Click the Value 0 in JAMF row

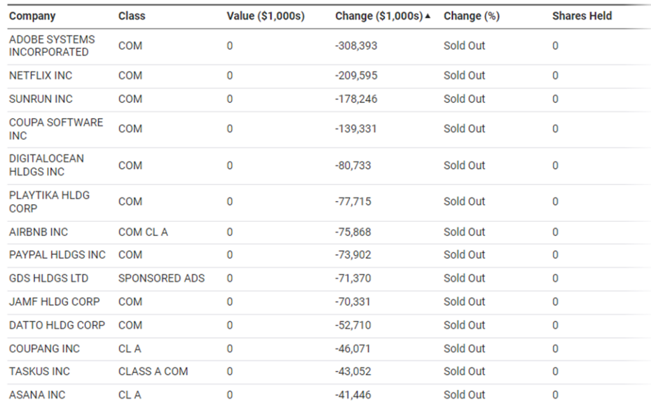pos(230,301)
